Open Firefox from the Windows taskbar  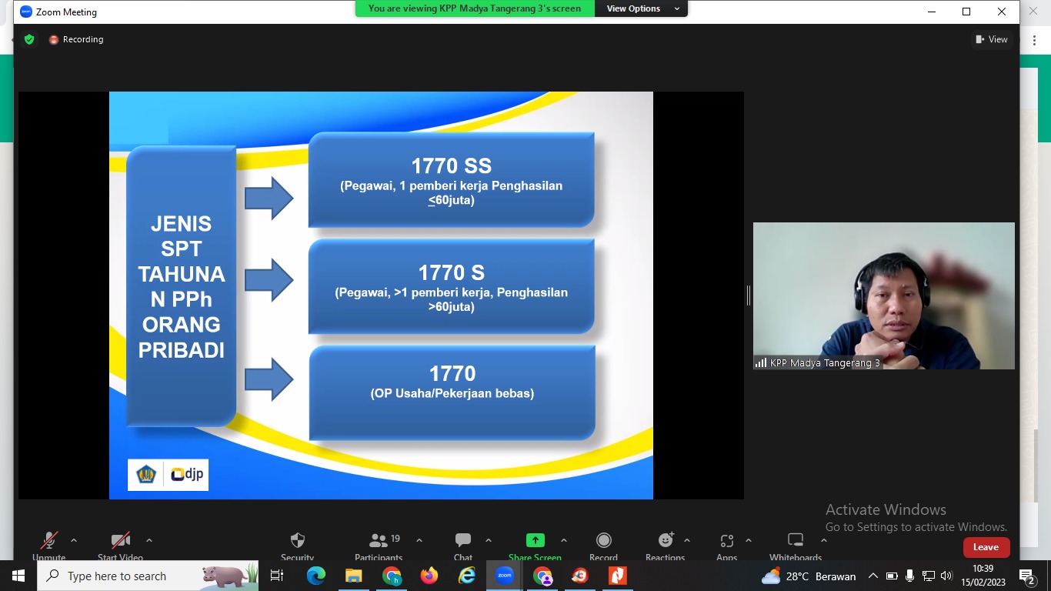pyautogui.click(x=429, y=576)
